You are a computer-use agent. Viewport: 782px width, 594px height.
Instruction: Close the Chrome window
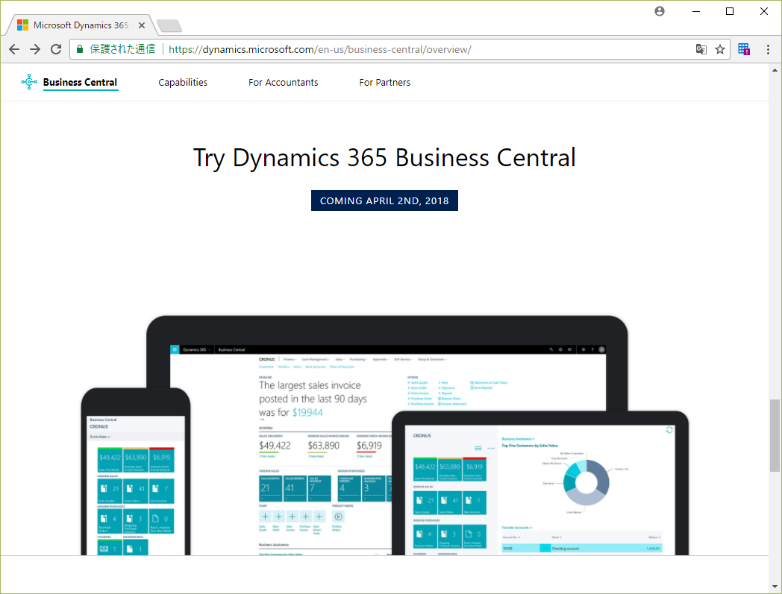point(763,11)
